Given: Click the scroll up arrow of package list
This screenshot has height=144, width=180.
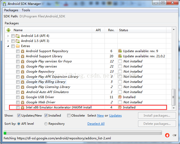Looking at the screenshot, I should pos(174,30).
